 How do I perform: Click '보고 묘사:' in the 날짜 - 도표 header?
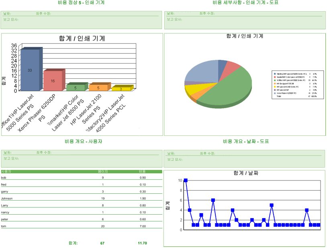pos(175,159)
